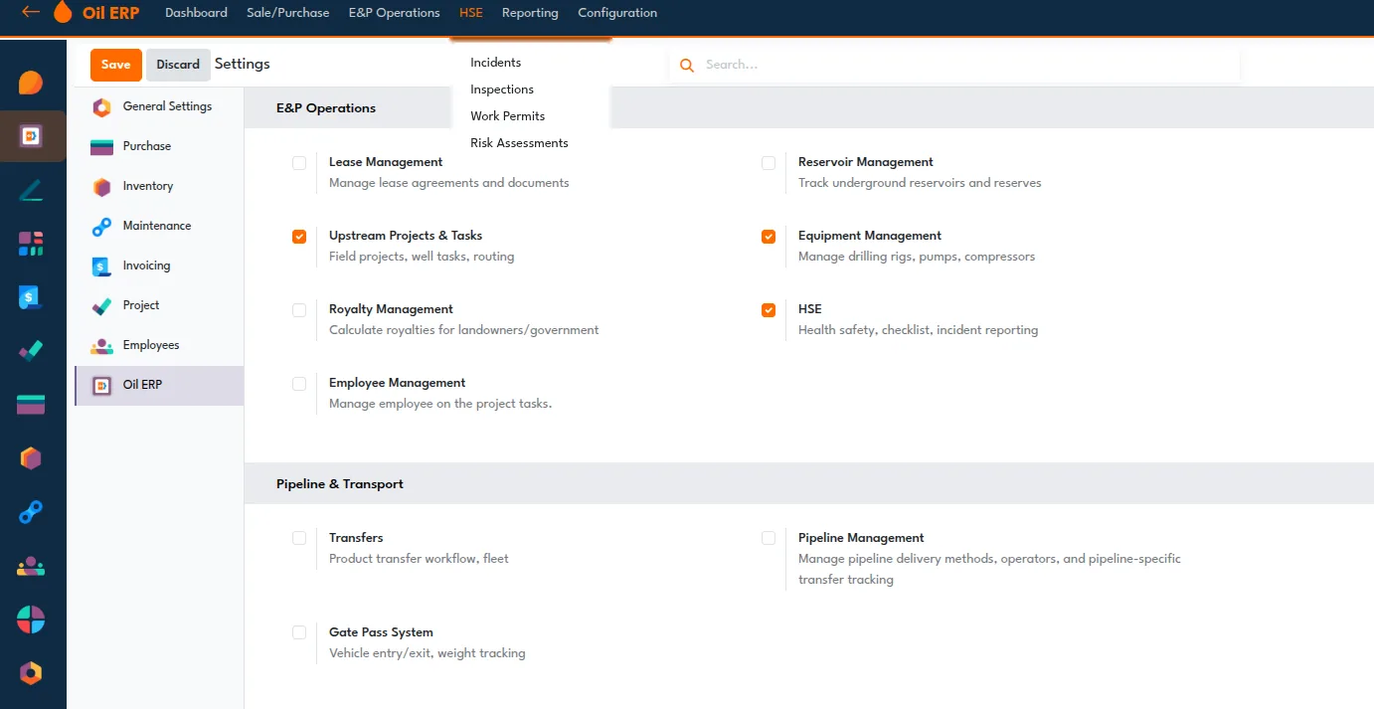Click the Maintenance link icon in settings list
Viewport: 1374px width, 709px height.
101,227
